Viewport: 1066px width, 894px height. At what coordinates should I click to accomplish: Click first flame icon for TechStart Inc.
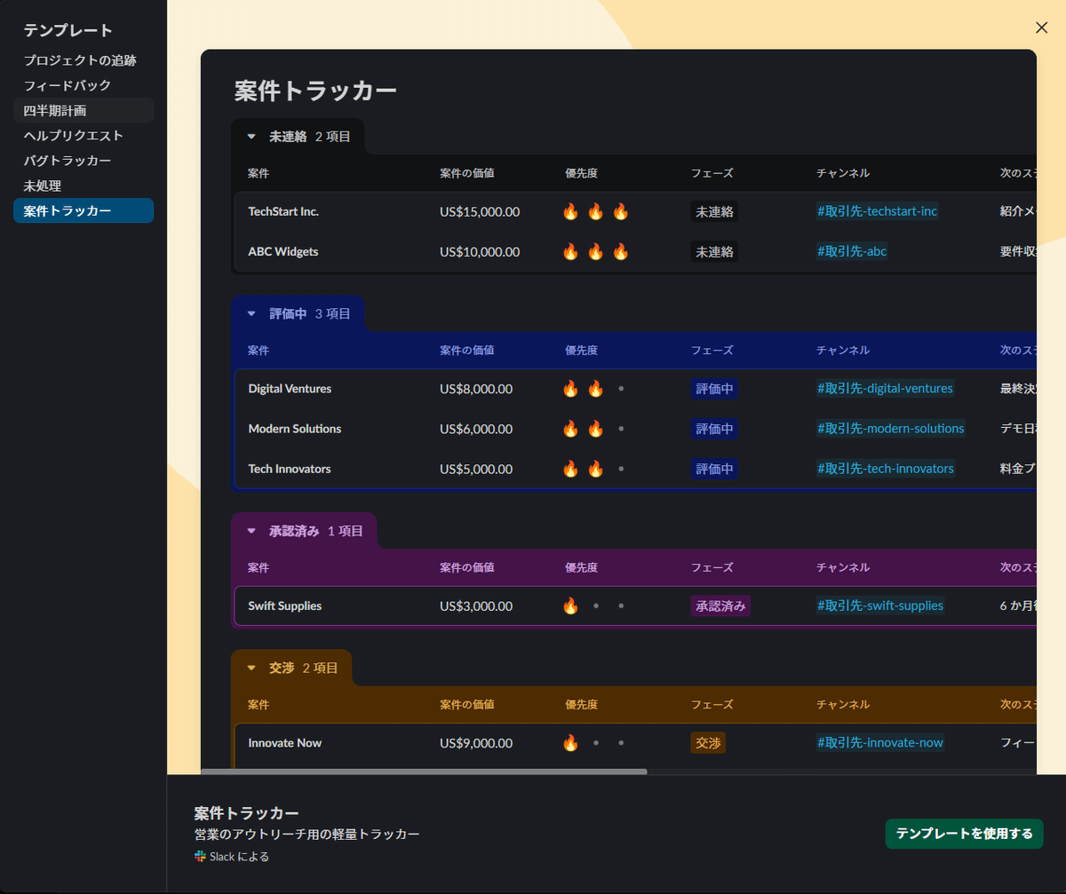[x=570, y=211]
